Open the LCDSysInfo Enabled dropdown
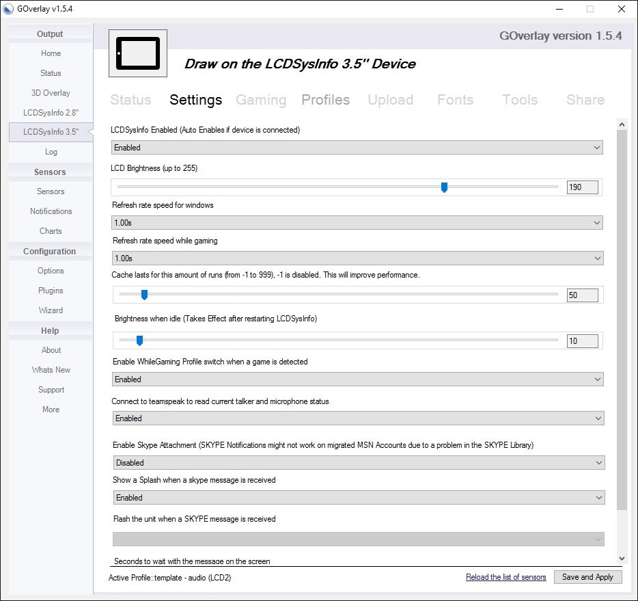 [357, 148]
